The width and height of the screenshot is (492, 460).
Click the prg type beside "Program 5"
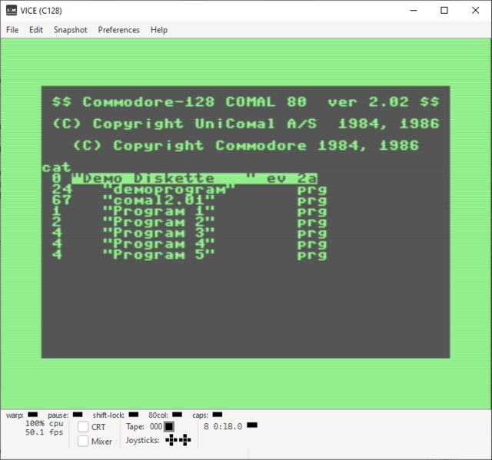(x=312, y=256)
